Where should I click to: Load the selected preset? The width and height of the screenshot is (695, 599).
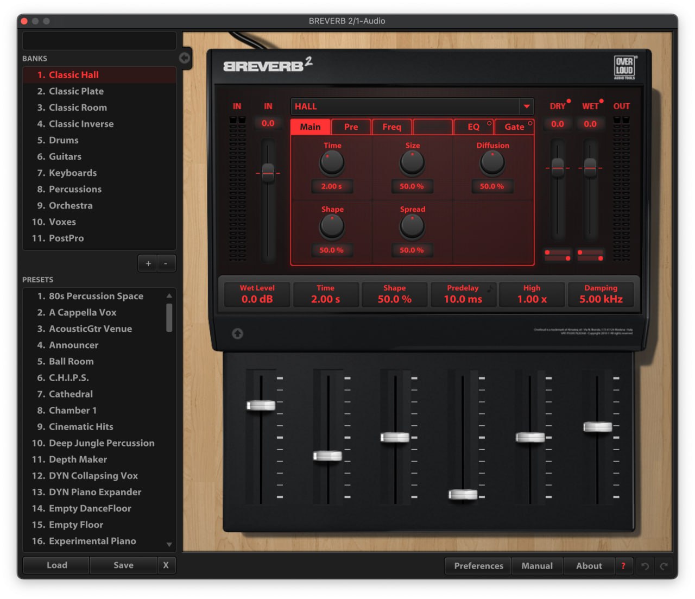(56, 565)
